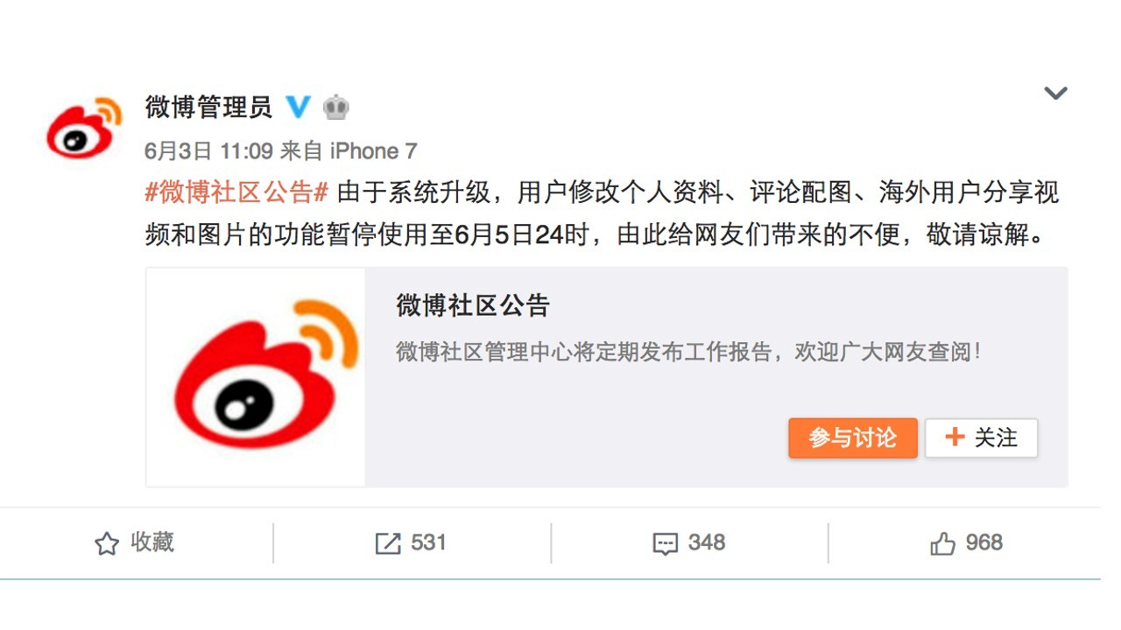1121x630 pixels.
Task: Click the plus icon in the 关注 button
Action: (955, 437)
